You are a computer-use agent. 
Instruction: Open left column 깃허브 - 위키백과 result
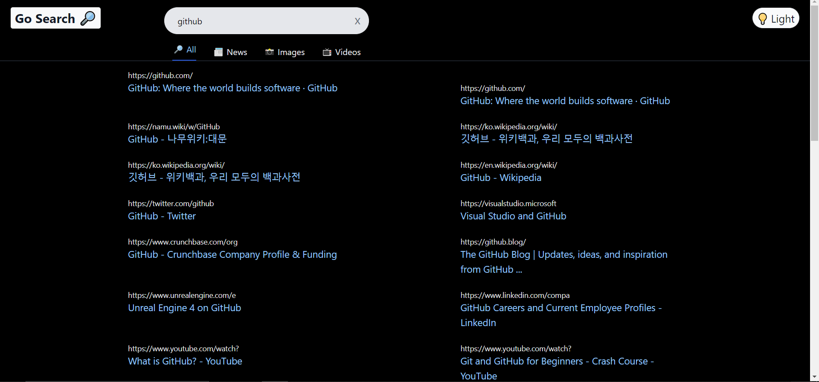tap(214, 177)
